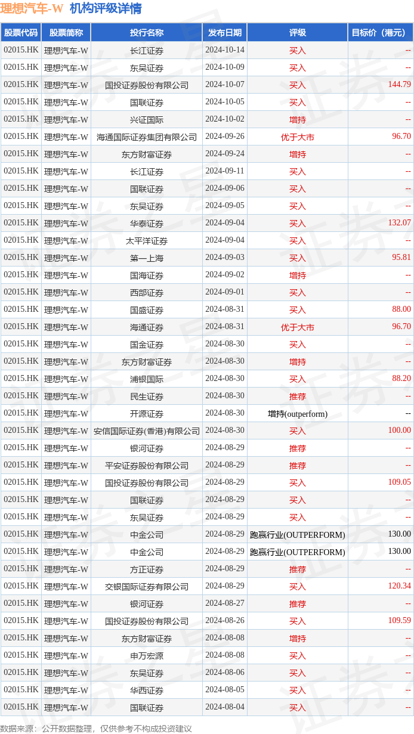This screenshot has height=734, width=414.
Task: Select the date 2024-09-05
Action: coord(225,206)
